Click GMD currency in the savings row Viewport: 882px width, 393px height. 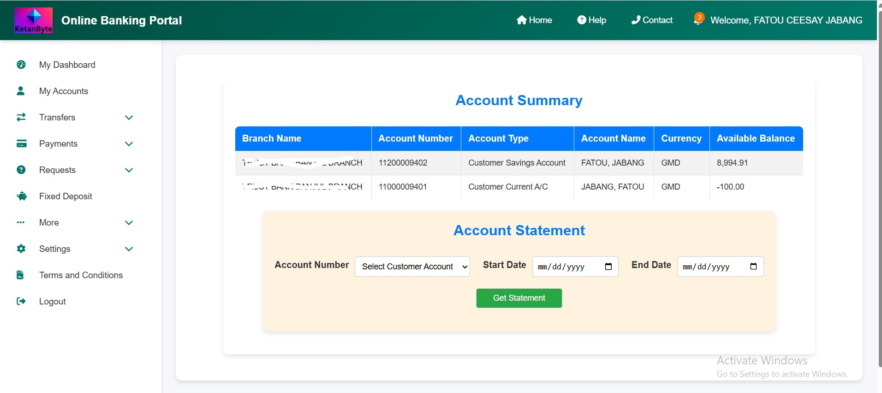(x=671, y=163)
